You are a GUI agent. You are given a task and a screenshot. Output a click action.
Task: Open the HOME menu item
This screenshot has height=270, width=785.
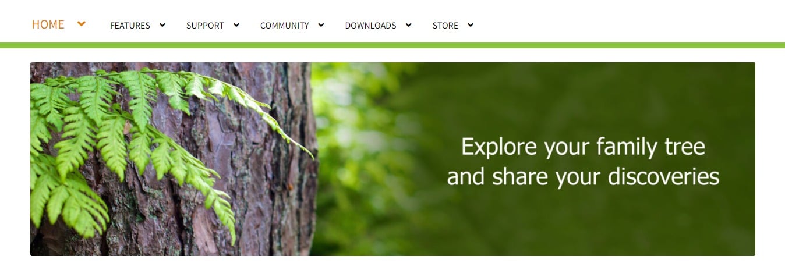[x=48, y=24]
